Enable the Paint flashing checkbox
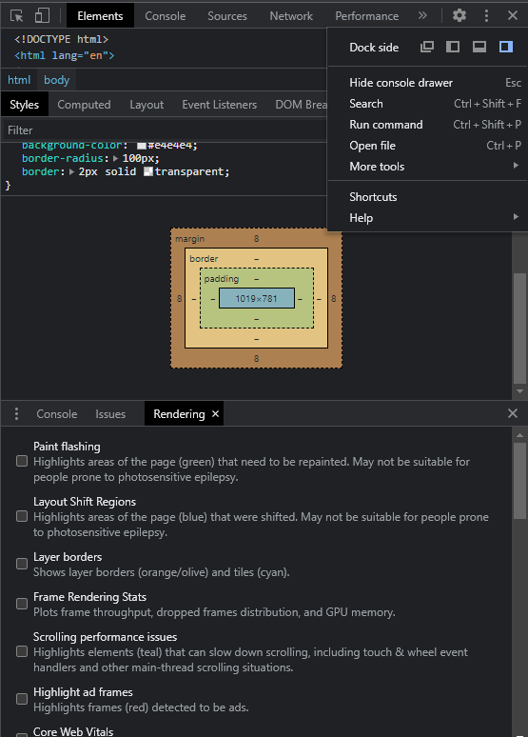The image size is (528, 737). (x=22, y=461)
